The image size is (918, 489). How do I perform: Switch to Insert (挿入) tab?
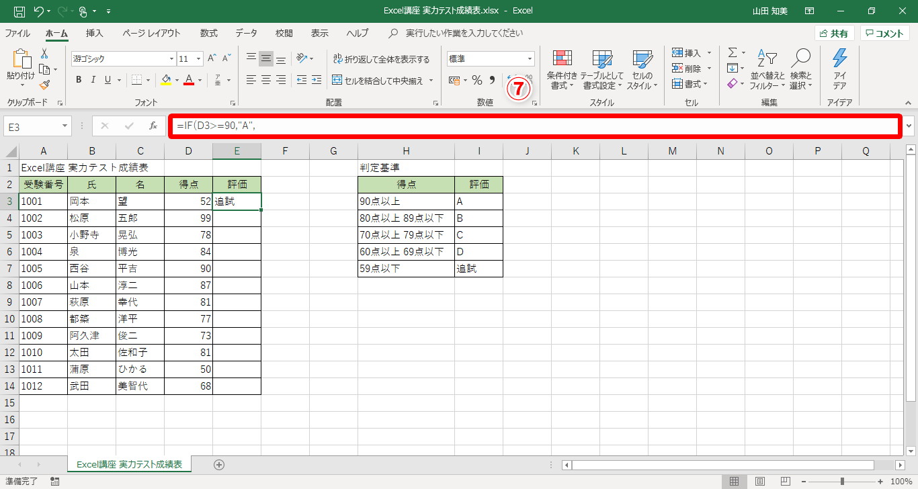(95, 33)
